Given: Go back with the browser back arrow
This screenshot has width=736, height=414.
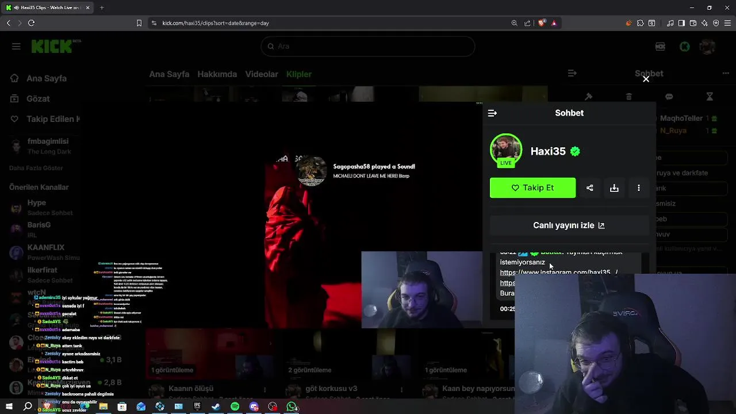Looking at the screenshot, I should [x=8, y=23].
